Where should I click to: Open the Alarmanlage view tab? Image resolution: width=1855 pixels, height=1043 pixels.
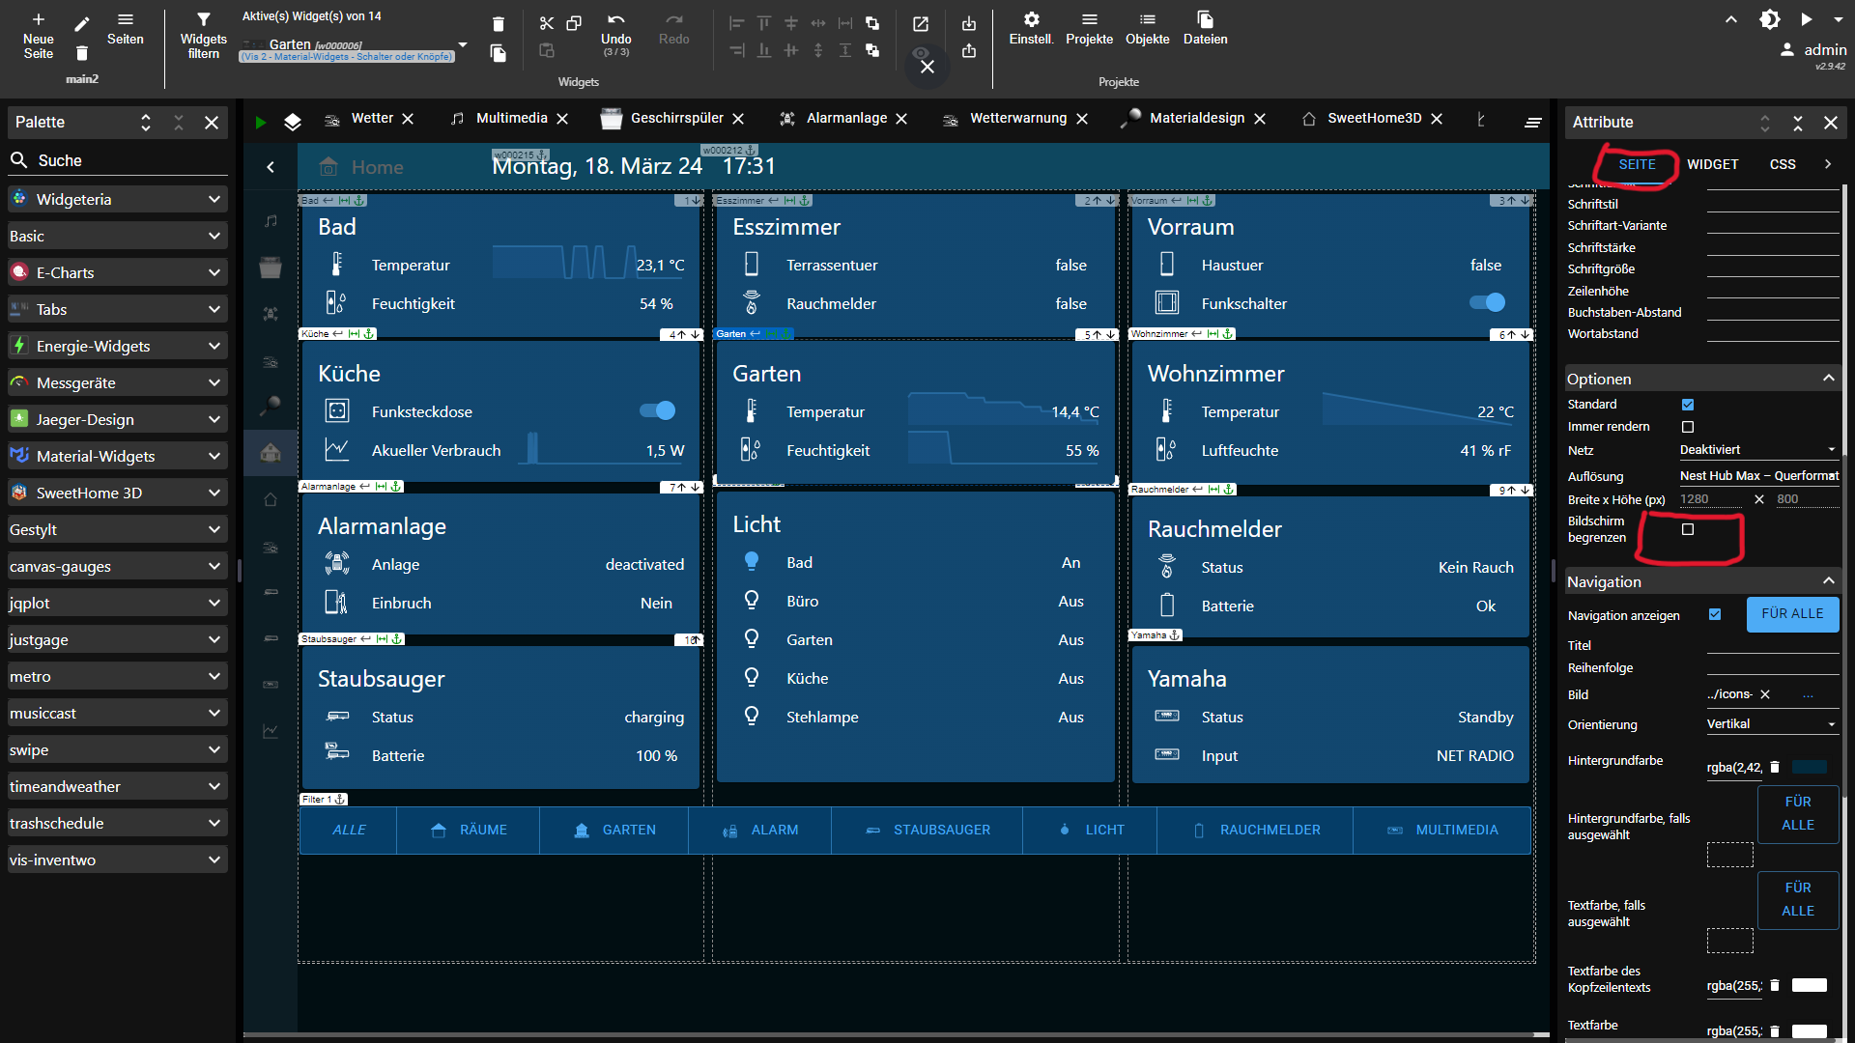(x=846, y=118)
